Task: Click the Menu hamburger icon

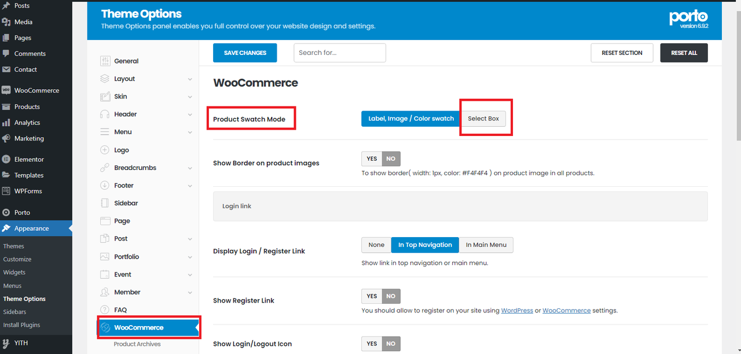Action: (105, 132)
